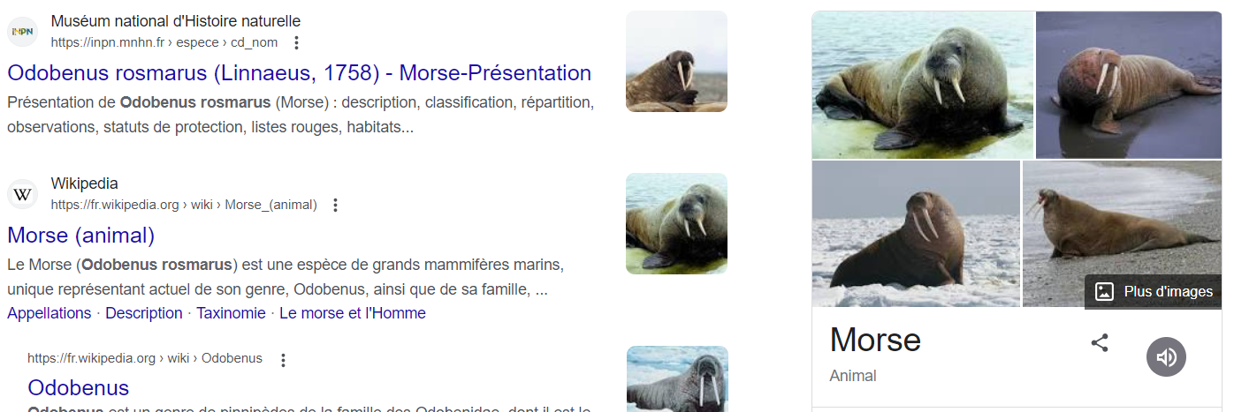Click the Plus d'images button
Viewport: 1234px width, 412px height.
1154,292
